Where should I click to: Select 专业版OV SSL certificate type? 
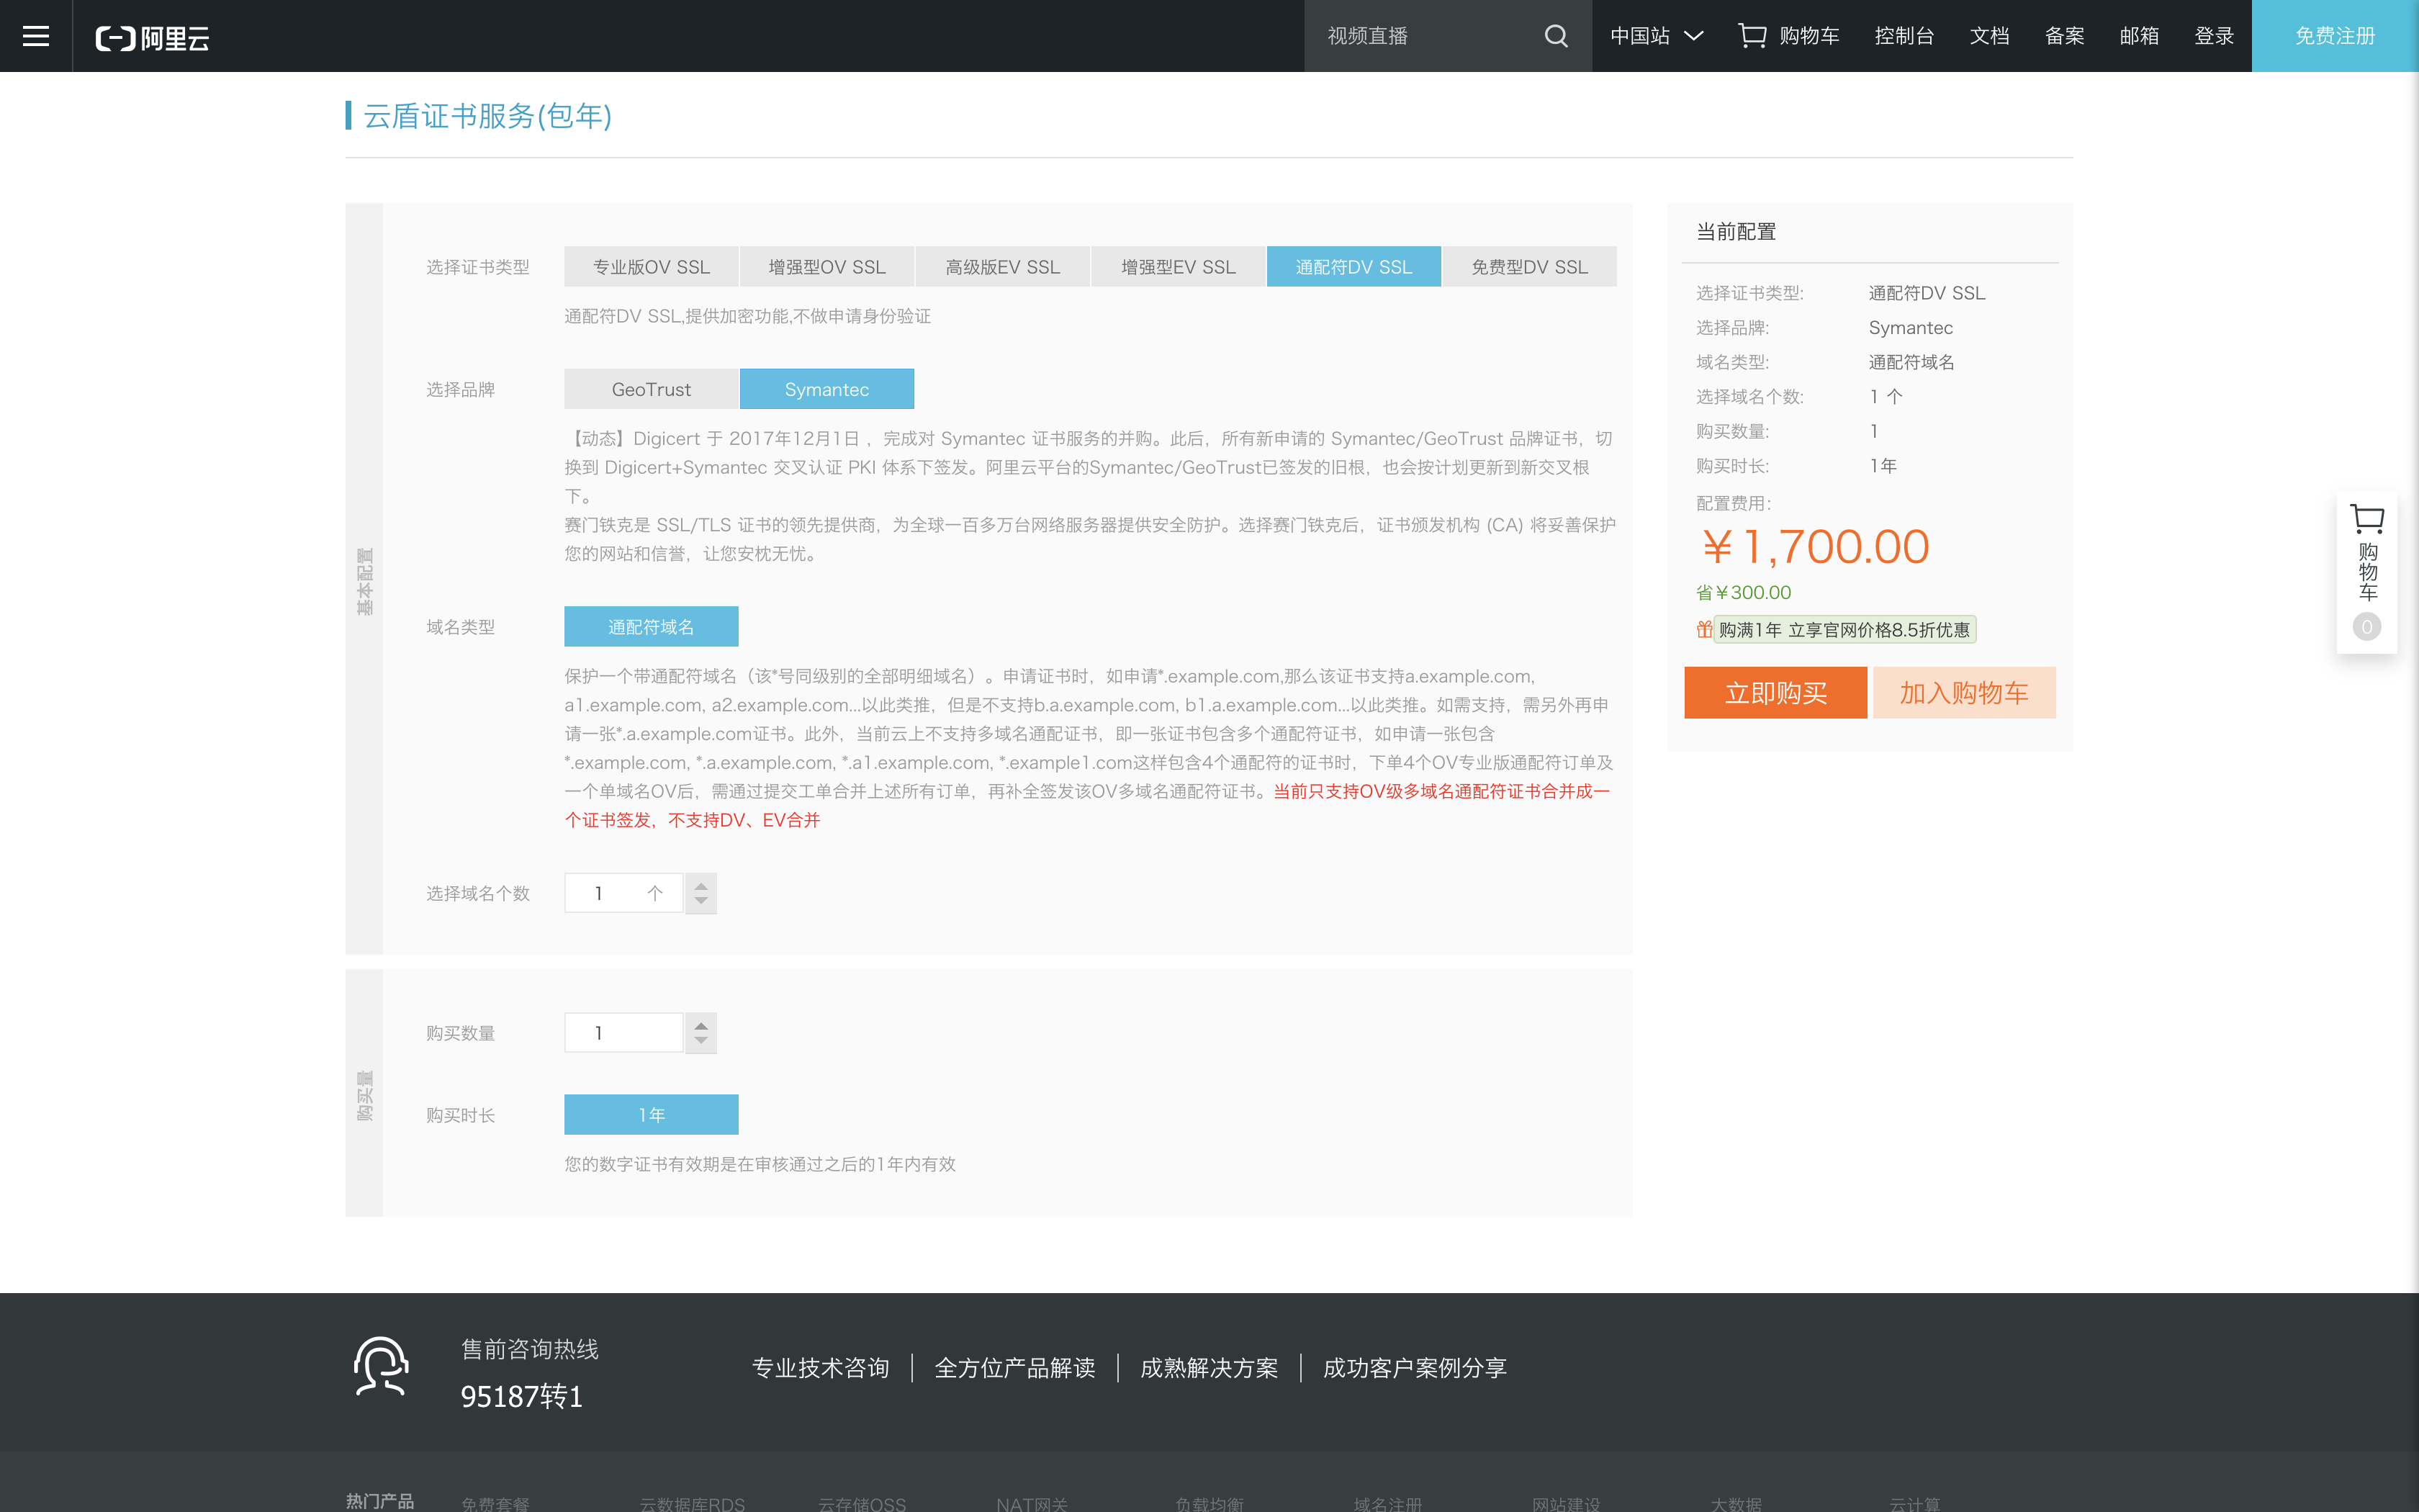652,267
